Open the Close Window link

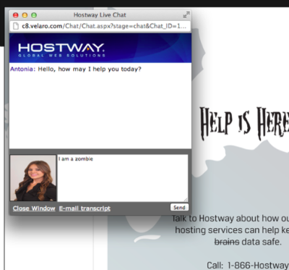pyautogui.click(x=34, y=208)
